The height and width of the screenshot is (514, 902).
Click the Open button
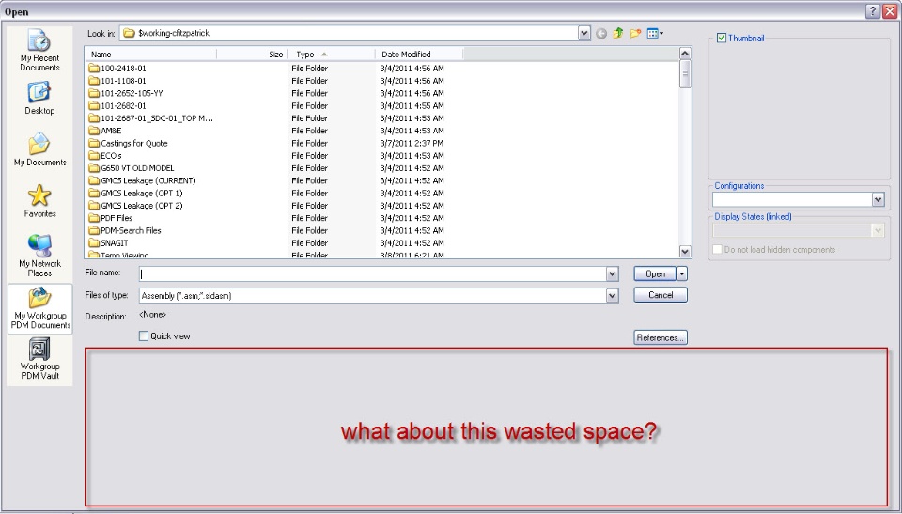pos(655,274)
